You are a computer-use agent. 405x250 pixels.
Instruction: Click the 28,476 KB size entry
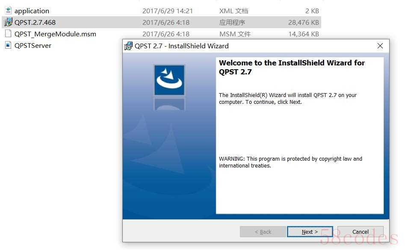tap(304, 23)
